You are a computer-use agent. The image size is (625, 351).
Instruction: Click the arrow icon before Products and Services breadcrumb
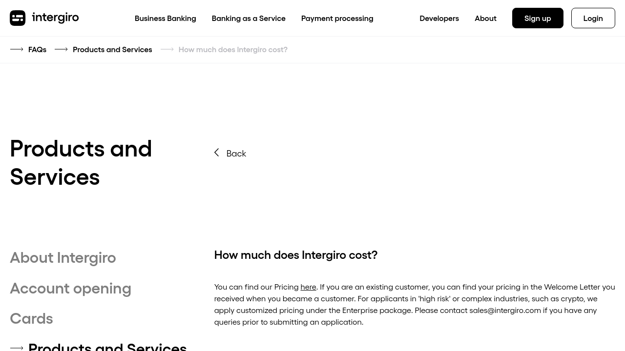click(61, 49)
